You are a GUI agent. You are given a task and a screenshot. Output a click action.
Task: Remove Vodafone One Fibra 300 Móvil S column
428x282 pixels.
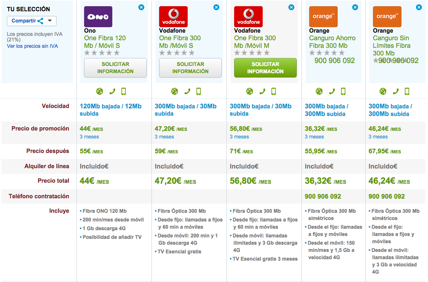click(216, 7)
